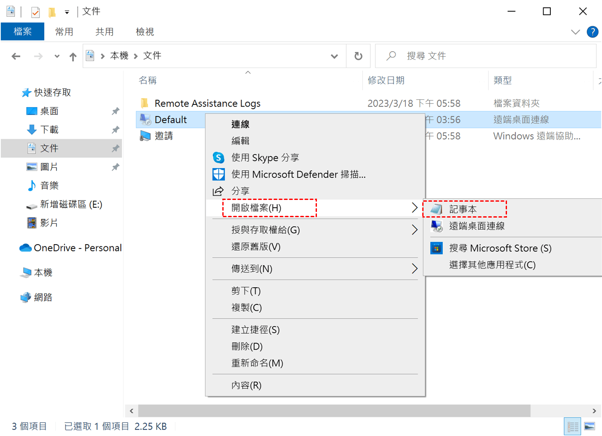Unpin 圖片 using its pin icon

point(115,167)
